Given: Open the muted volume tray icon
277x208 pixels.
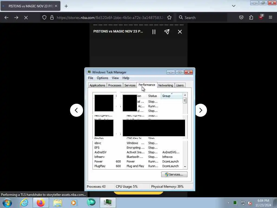Looking at the screenshot, I should tap(250, 203).
